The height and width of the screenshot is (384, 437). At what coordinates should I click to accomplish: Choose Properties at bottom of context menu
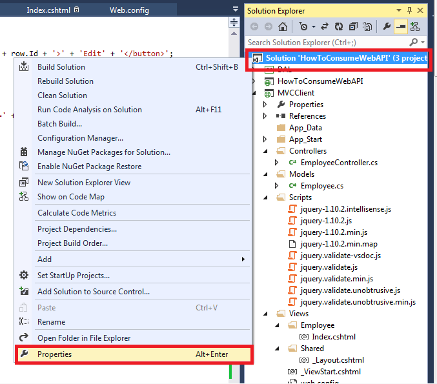click(133, 354)
